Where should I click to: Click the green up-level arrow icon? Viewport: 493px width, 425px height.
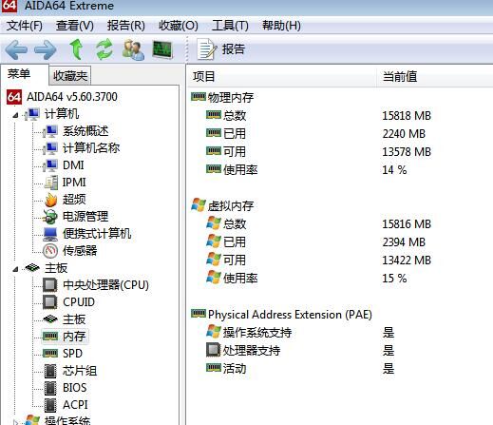pyautogui.click(x=76, y=49)
